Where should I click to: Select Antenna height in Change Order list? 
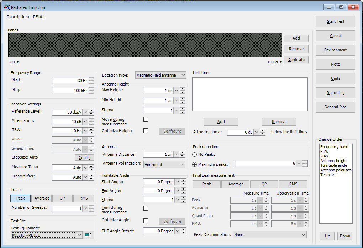coord(333,161)
